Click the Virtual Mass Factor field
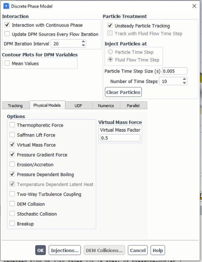 [120, 138]
